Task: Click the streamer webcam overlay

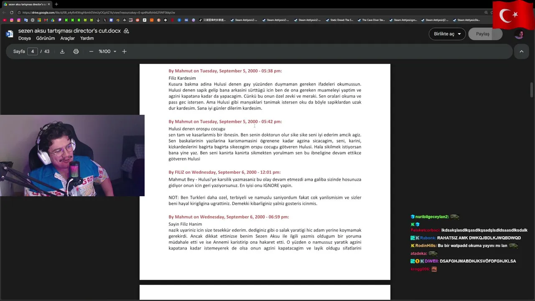Action: (x=72, y=156)
